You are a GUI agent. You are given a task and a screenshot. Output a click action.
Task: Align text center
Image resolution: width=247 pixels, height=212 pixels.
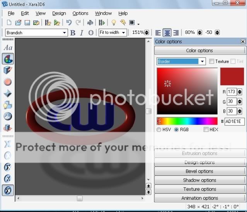click(x=167, y=33)
